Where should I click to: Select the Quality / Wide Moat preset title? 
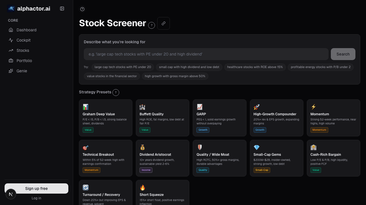[213, 155]
